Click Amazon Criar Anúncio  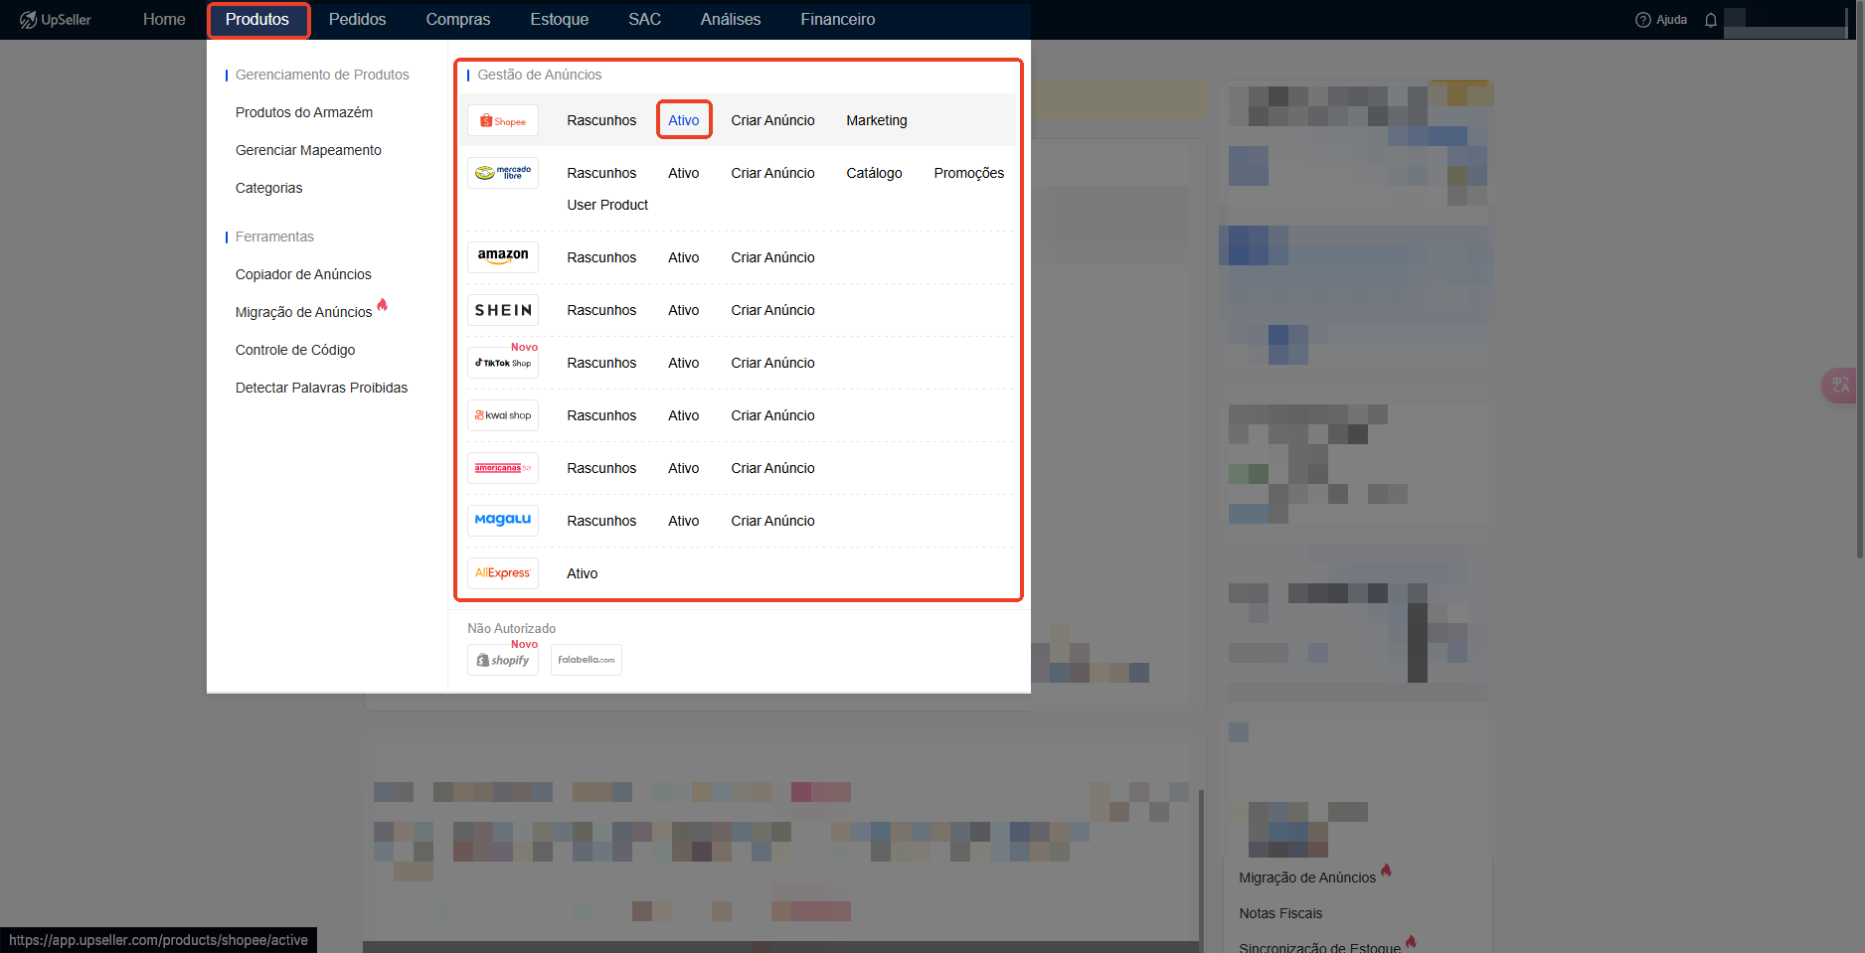tap(773, 257)
